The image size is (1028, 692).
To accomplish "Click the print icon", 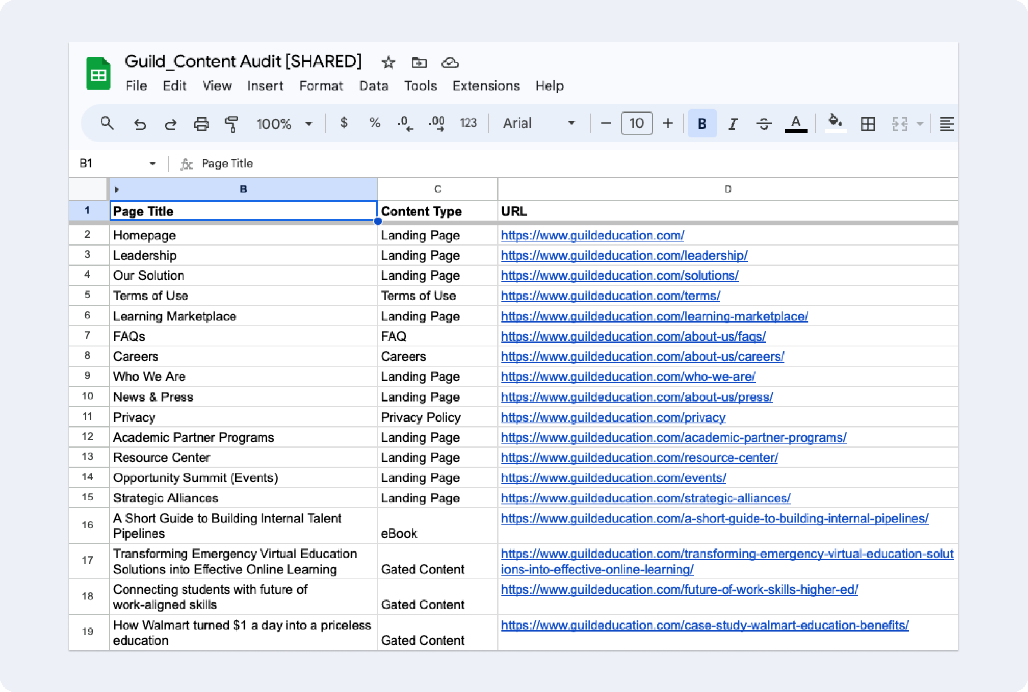I will click(x=201, y=124).
